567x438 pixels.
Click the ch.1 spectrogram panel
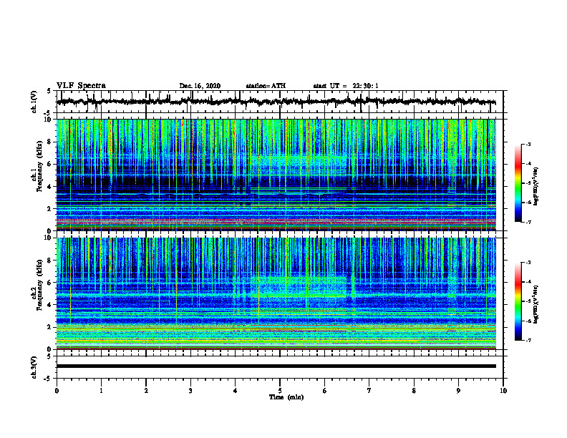[276, 175]
